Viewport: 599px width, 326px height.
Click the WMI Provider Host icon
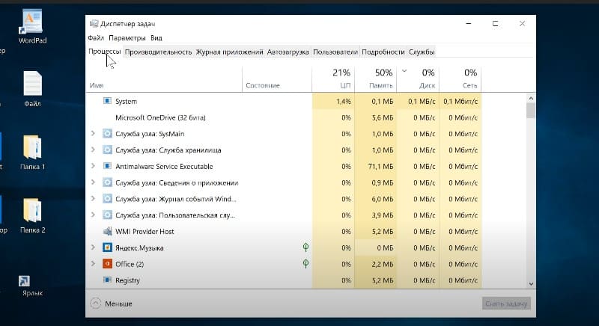(107, 231)
